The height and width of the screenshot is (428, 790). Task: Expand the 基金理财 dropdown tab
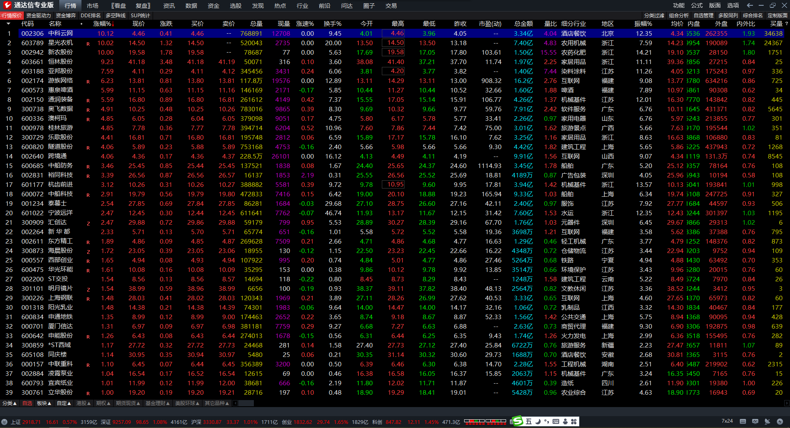click(x=158, y=403)
